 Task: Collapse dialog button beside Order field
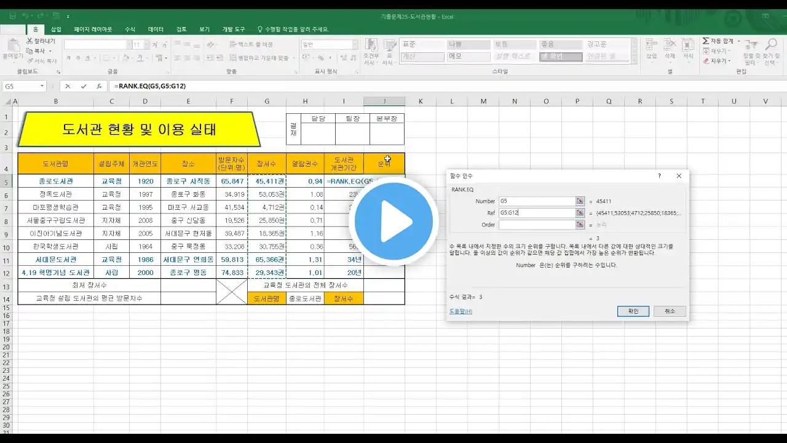pos(580,225)
